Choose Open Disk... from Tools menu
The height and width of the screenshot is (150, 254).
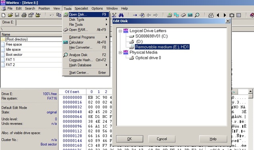pos(86,14)
